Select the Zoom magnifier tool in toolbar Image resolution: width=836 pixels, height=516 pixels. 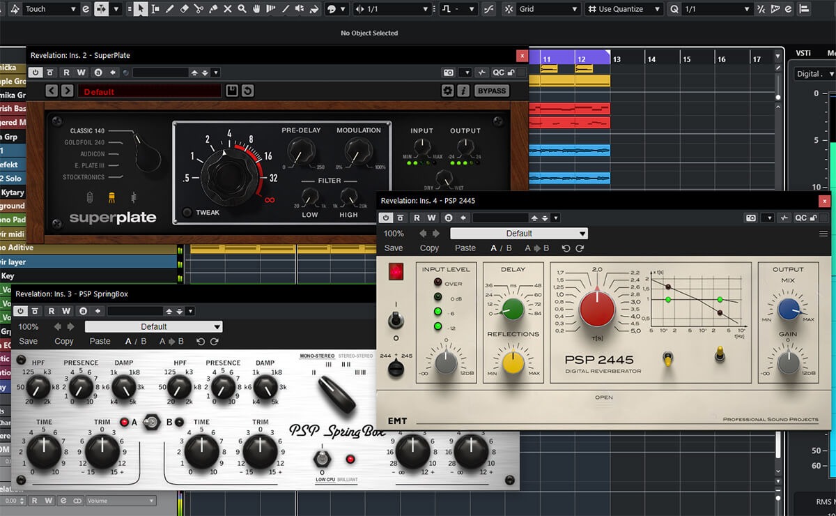click(242, 9)
